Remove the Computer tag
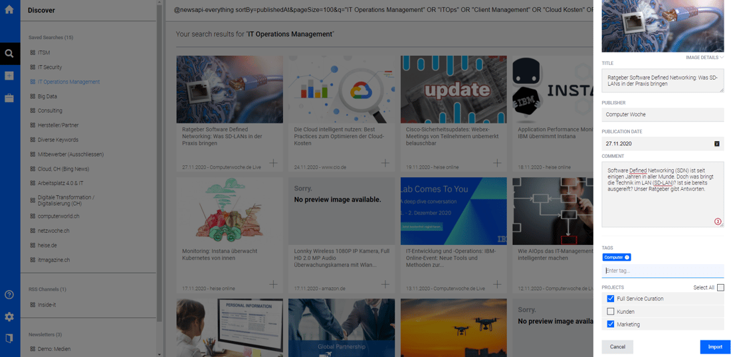 click(x=627, y=257)
